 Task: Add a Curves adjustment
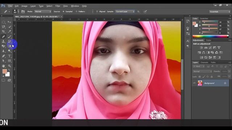click(210, 48)
